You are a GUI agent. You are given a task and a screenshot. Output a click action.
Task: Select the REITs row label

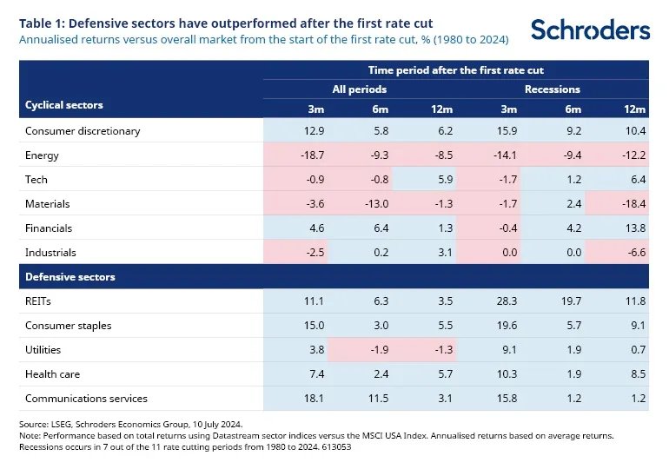(40, 301)
